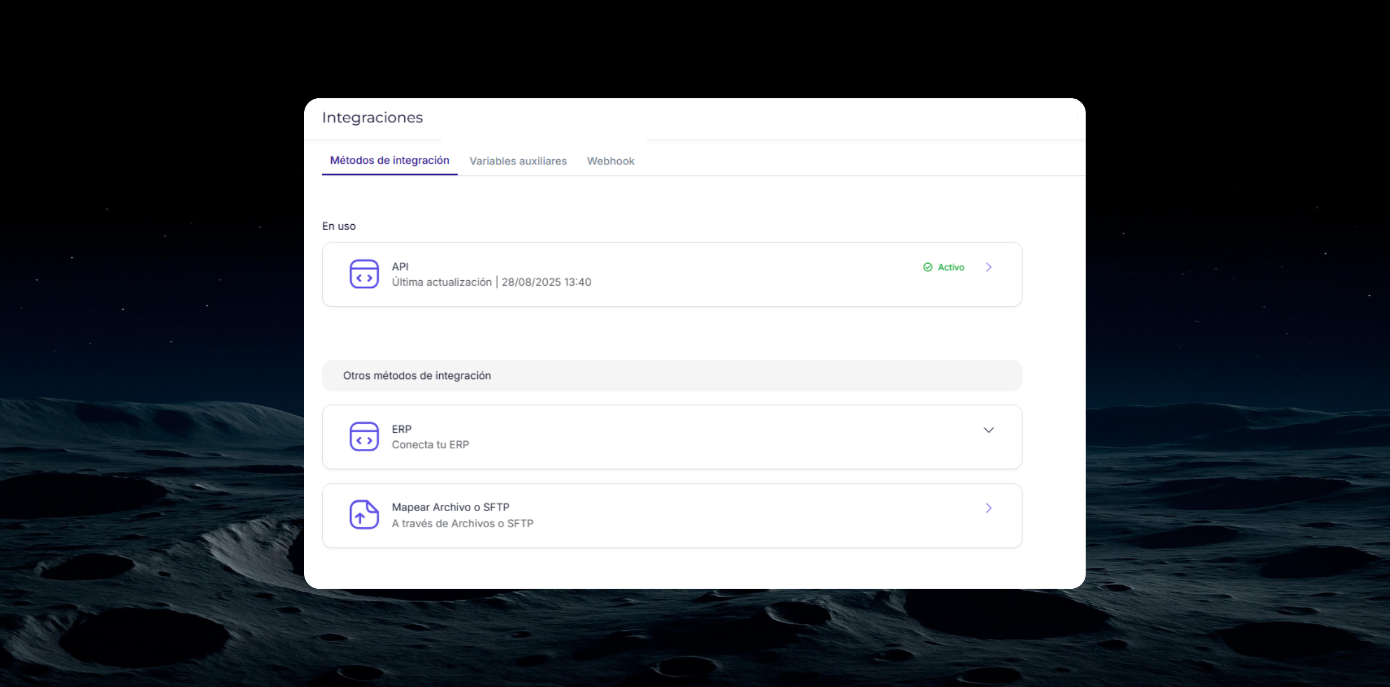
Task: Click the API card title
Action: click(x=400, y=266)
